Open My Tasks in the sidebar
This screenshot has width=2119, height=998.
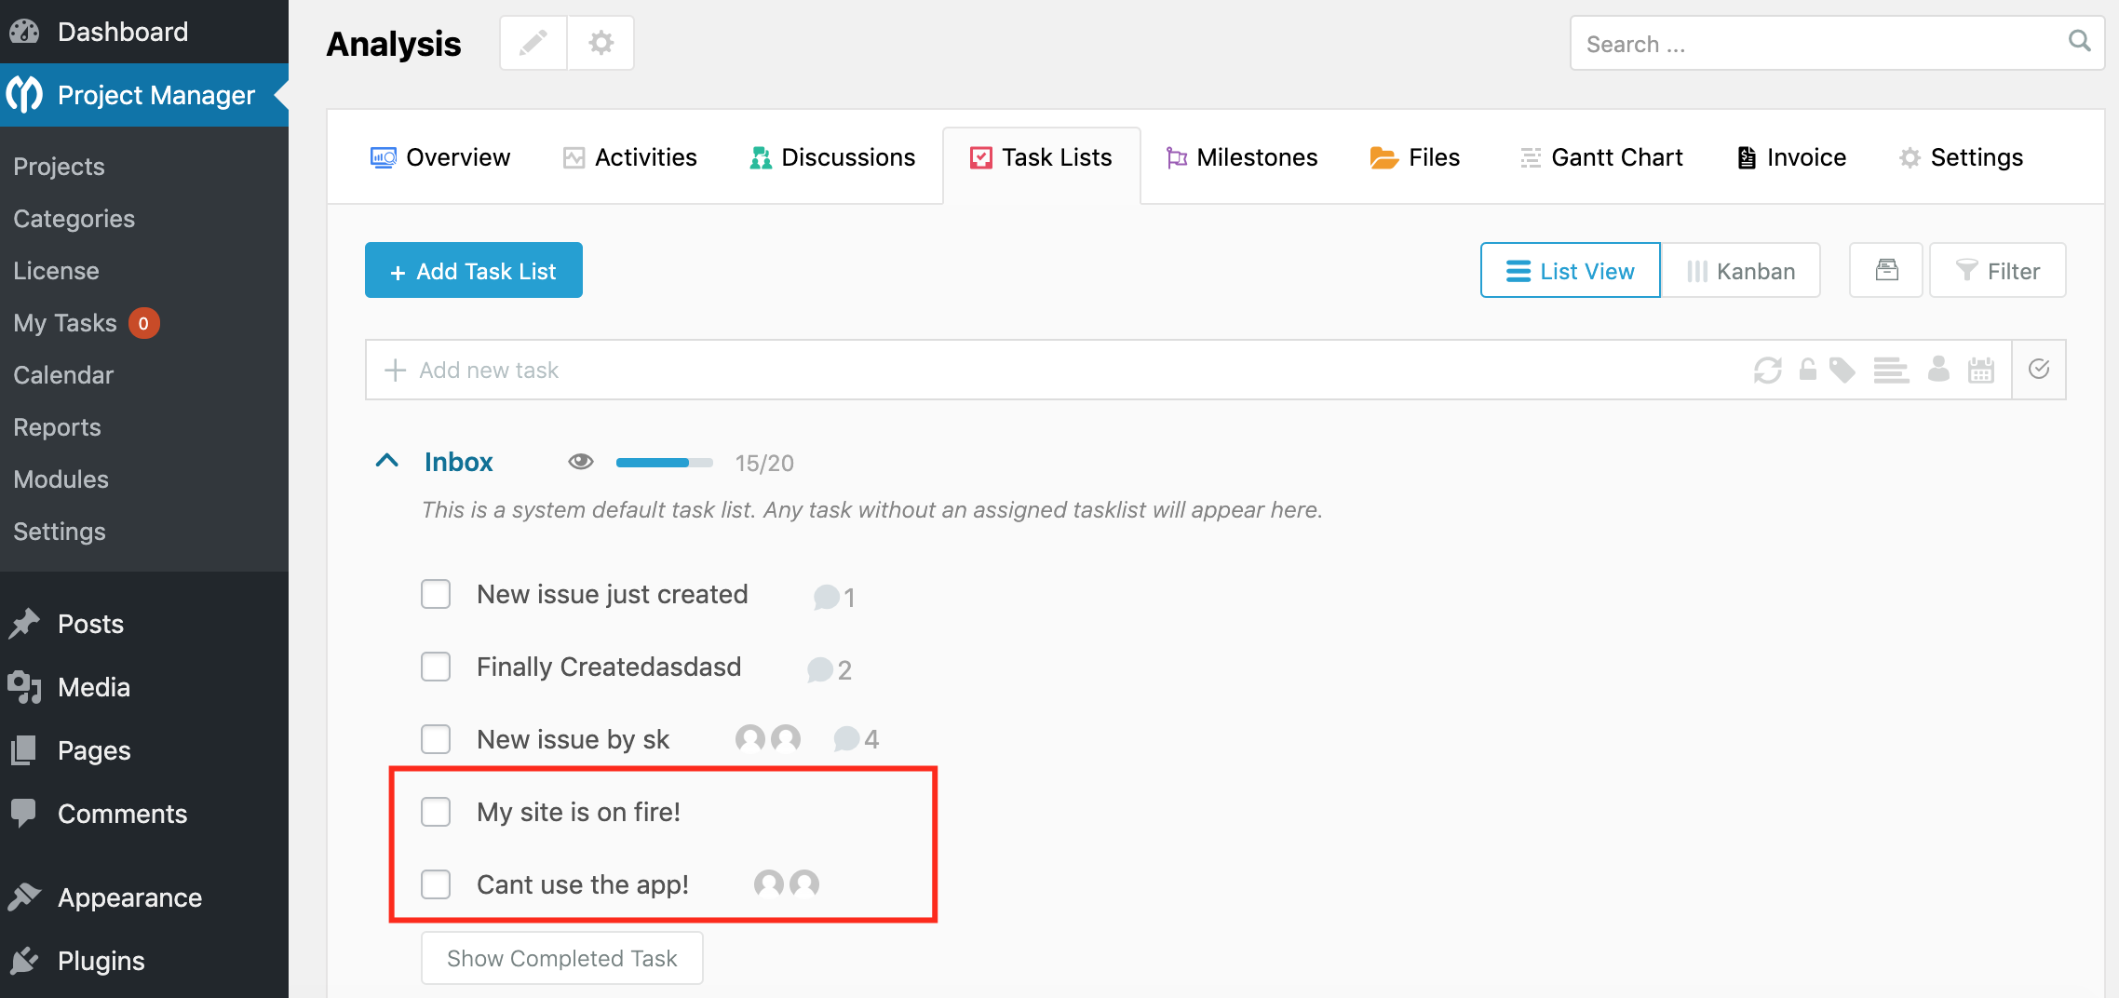(65, 323)
